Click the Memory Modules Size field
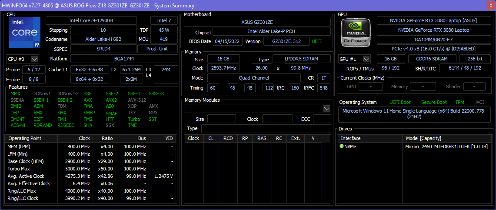Image resolution: width=496 pixels, height=210 pixels. pos(221,119)
